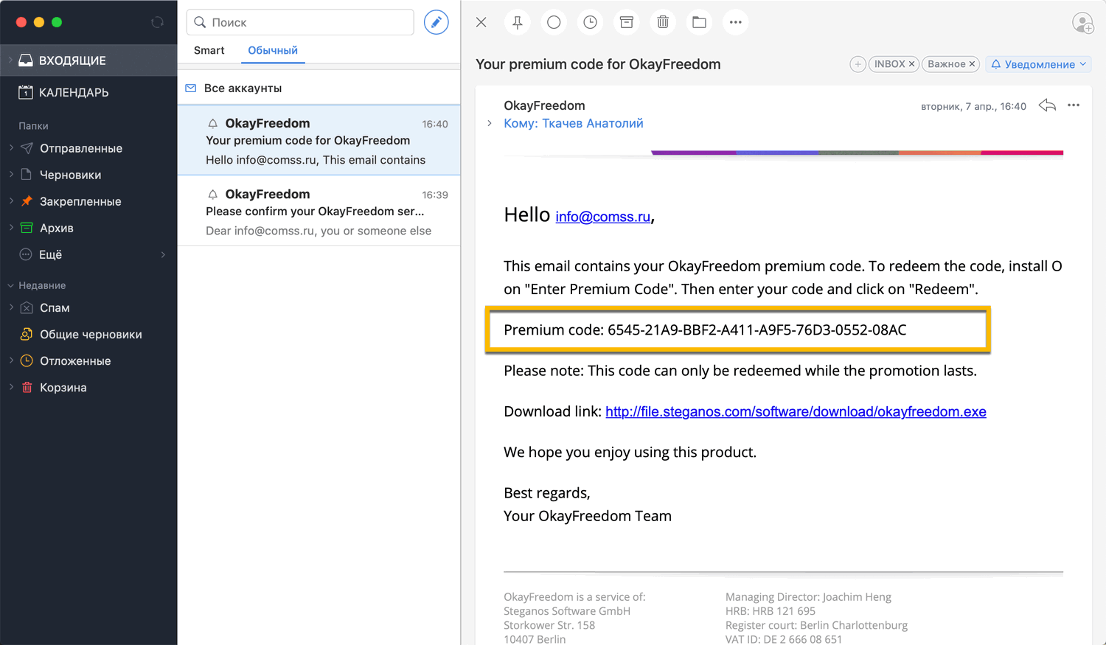Screen dimensions: 1106x645
Task: Click the info@comss.ru link in greeting
Action: click(603, 217)
